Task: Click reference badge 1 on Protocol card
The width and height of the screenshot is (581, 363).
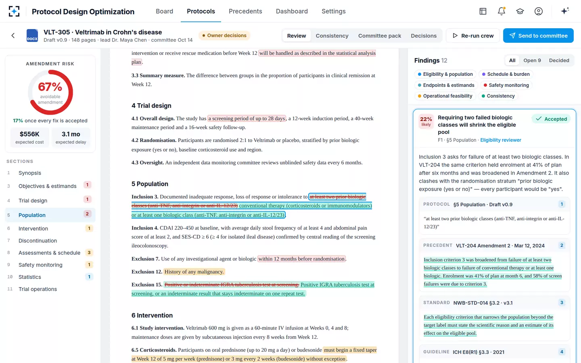Action: coord(562,204)
